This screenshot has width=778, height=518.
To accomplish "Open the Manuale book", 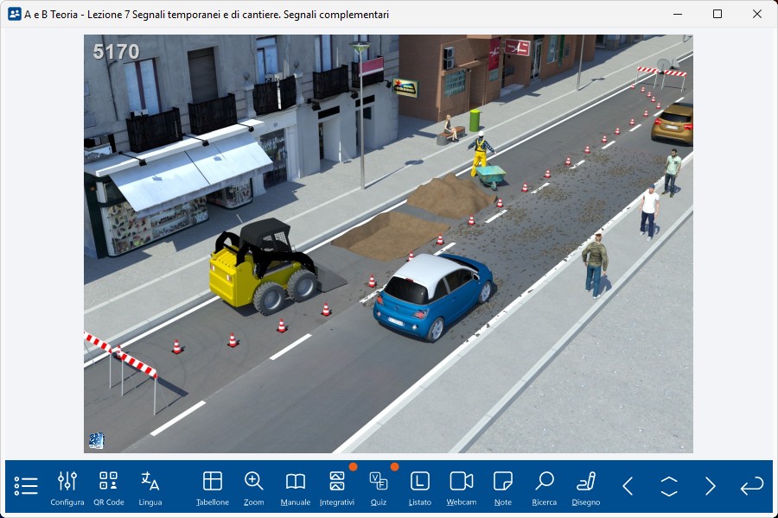I will [296, 487].
